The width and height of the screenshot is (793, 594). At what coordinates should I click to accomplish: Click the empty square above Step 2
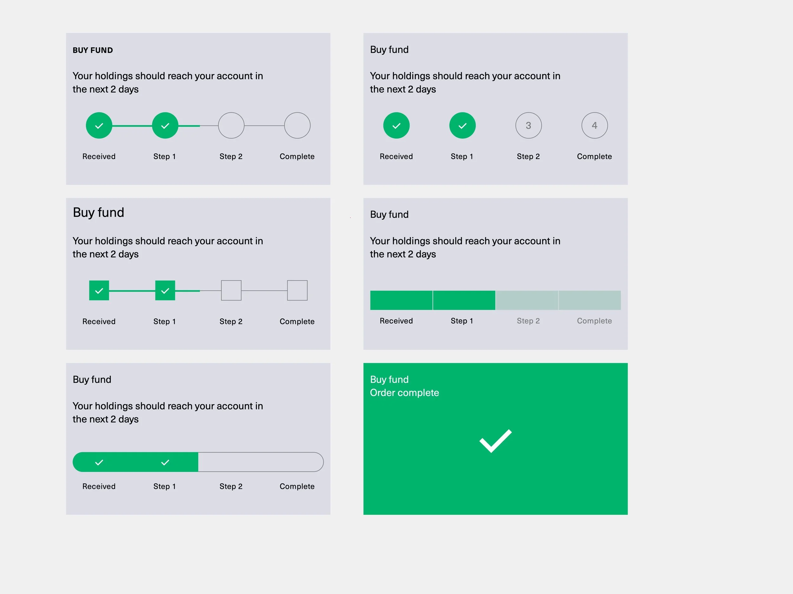tap(231, 291)
